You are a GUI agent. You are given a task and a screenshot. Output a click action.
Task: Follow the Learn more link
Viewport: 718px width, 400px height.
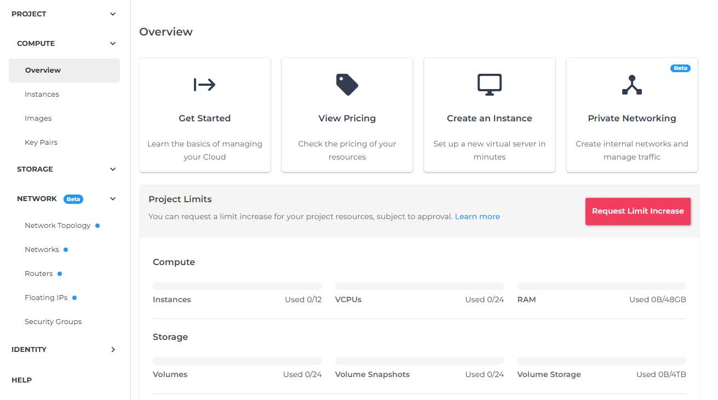point(477,216)
